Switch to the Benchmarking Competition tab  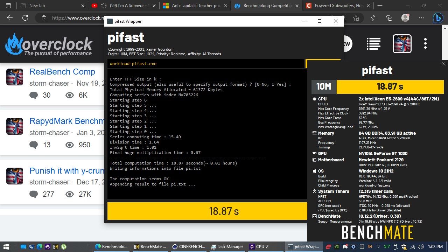[266, 6]
